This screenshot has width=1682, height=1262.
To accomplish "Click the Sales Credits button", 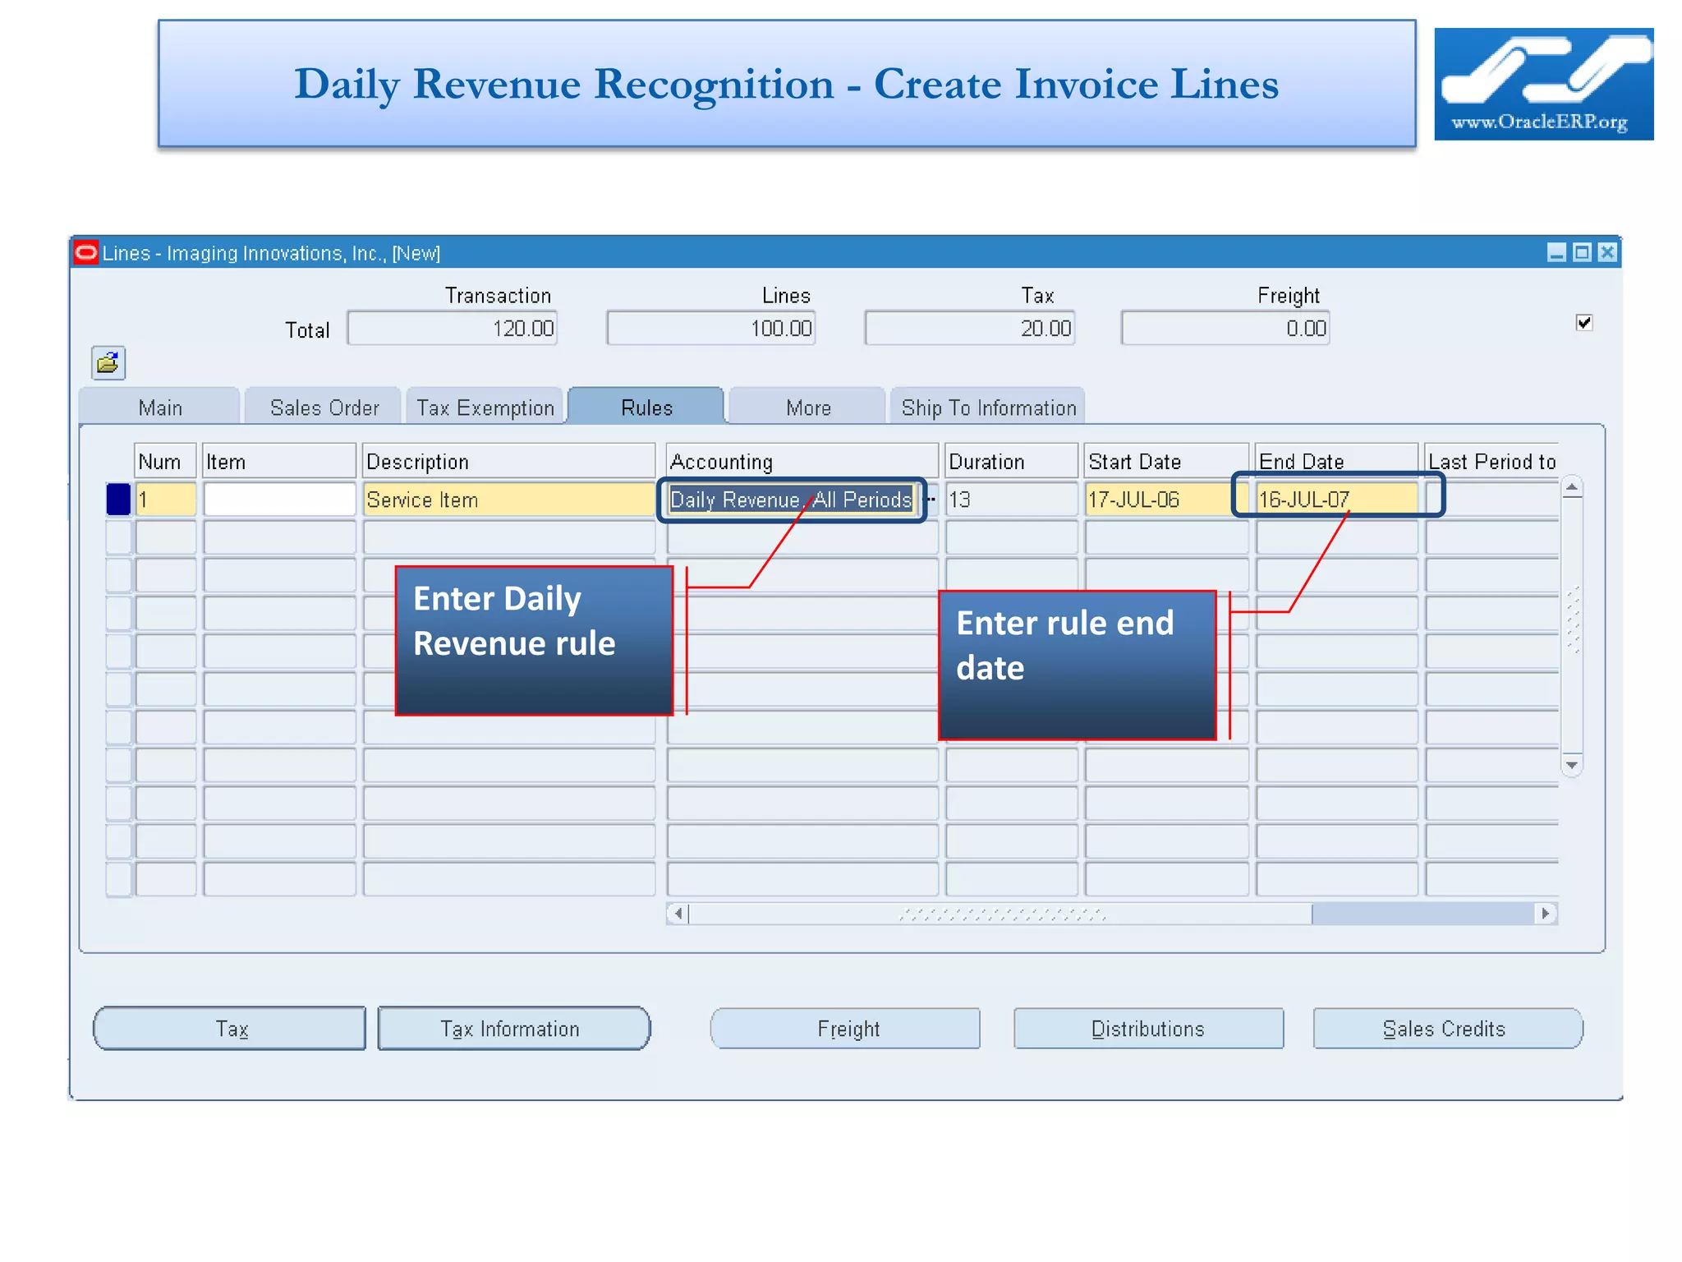I will [x=1447, y=1029].
